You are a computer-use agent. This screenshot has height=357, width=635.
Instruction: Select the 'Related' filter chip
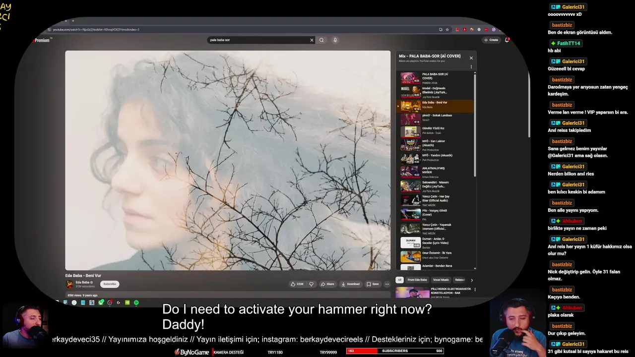click(x=460, y=280)
